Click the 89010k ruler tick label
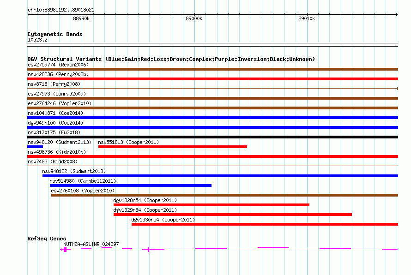Viewport: 411px width, 275px height. click(307, 18)
